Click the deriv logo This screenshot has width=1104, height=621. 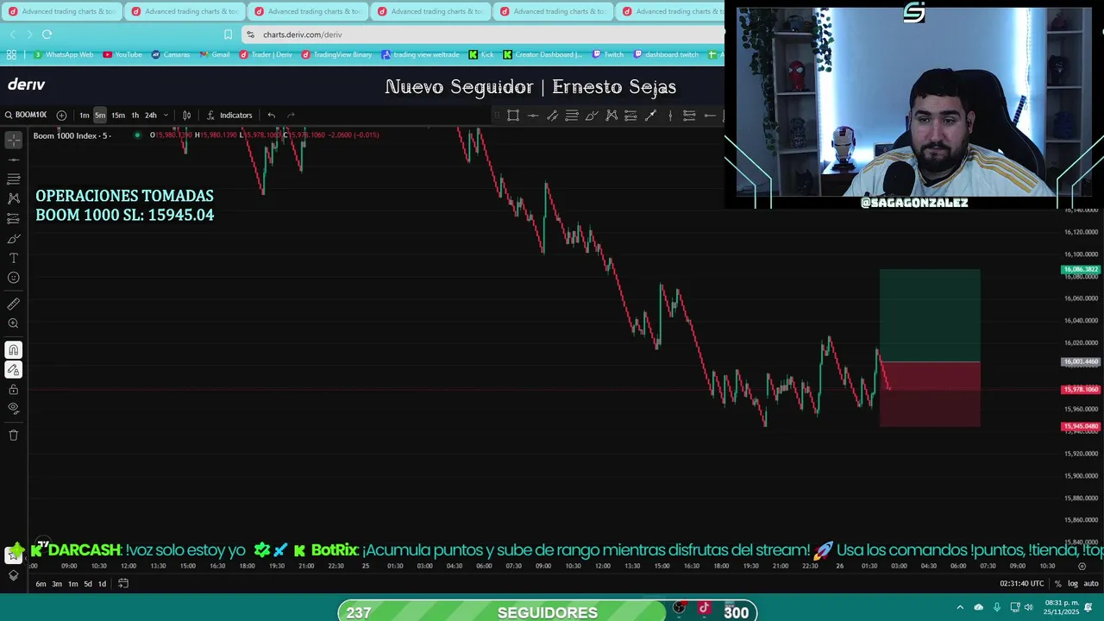26,85
